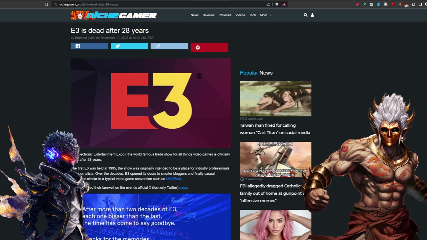Share article on Reddit
The height and width of the screenshot is (240, 427).
(x=169, y=46)
